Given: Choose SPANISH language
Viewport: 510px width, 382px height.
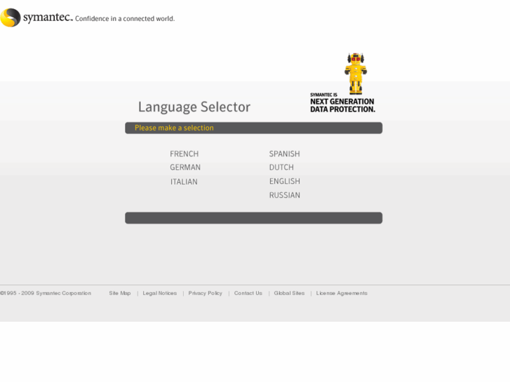Looking at the screenshot, I should pos(284,154).
